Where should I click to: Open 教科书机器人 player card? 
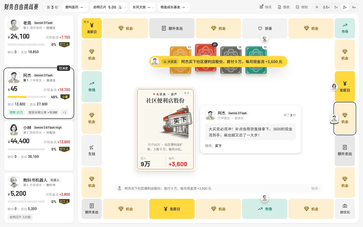(39, 198)
